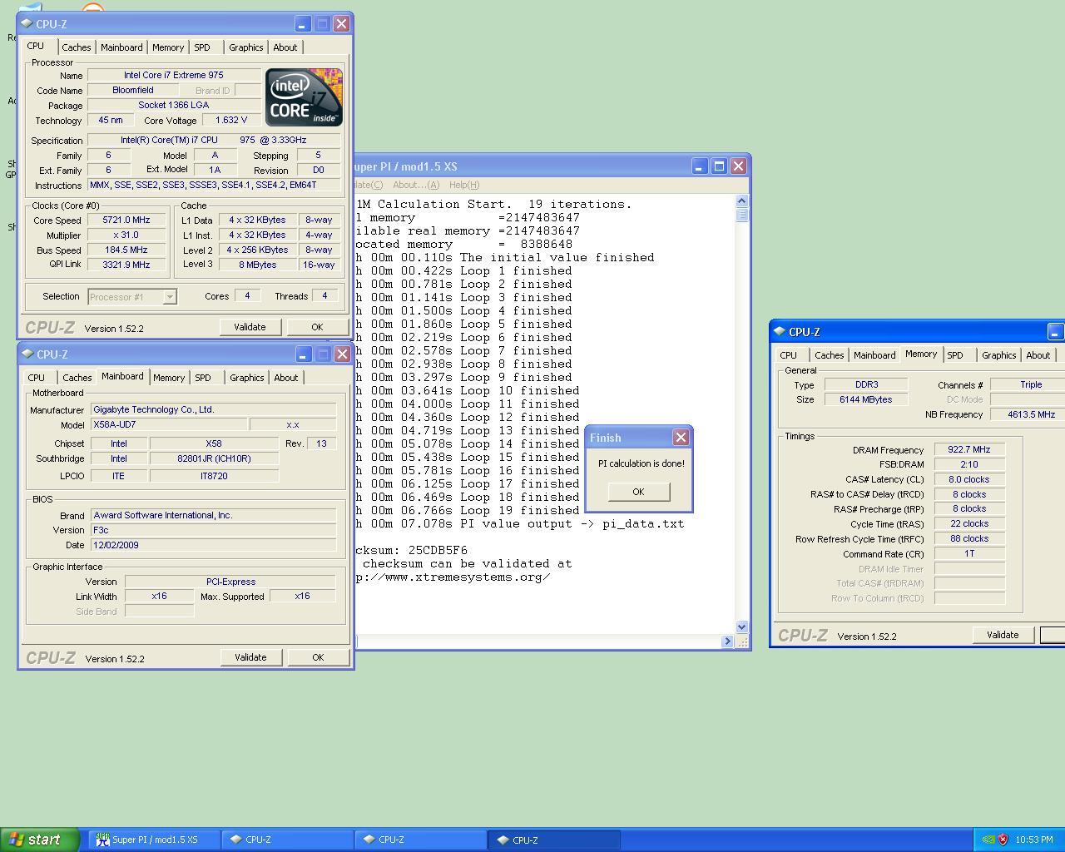The height and width of the screenshot is (852, 1065).
Task: Click the Super PI scrollbar down arrow
Action: [742, 627]
